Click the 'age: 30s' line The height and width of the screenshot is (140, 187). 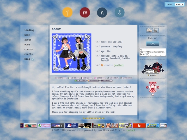click(105, 51)
